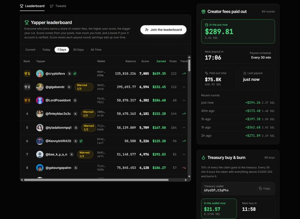Select the All Time period filter
300x219 pixels.
point(96,50)
